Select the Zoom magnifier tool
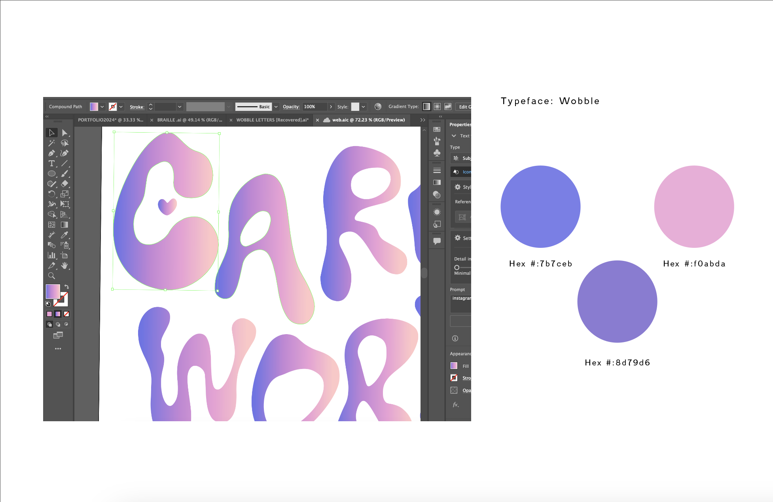773x502 pixels. 51,276
